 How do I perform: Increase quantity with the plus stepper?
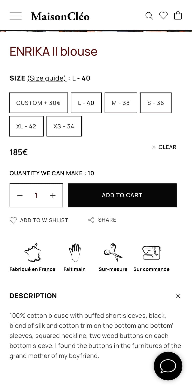53,195
